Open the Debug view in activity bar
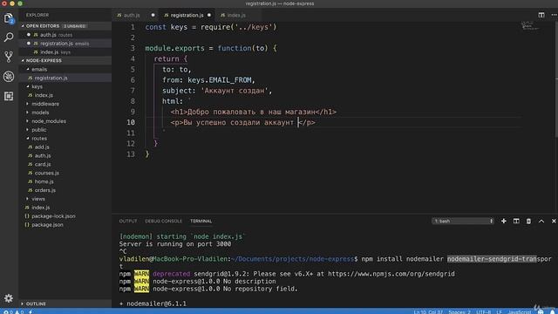The height and width of the screenshot is (314, 558). click(x=9, y=77)
